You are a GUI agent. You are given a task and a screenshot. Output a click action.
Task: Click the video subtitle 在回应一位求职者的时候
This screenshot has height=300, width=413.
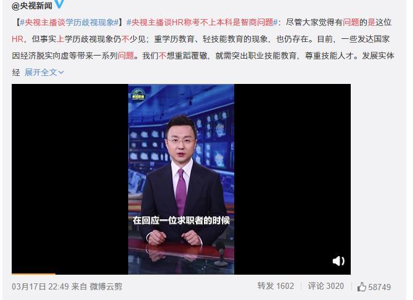(181, 220)
